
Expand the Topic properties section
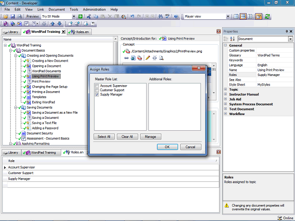225,89
